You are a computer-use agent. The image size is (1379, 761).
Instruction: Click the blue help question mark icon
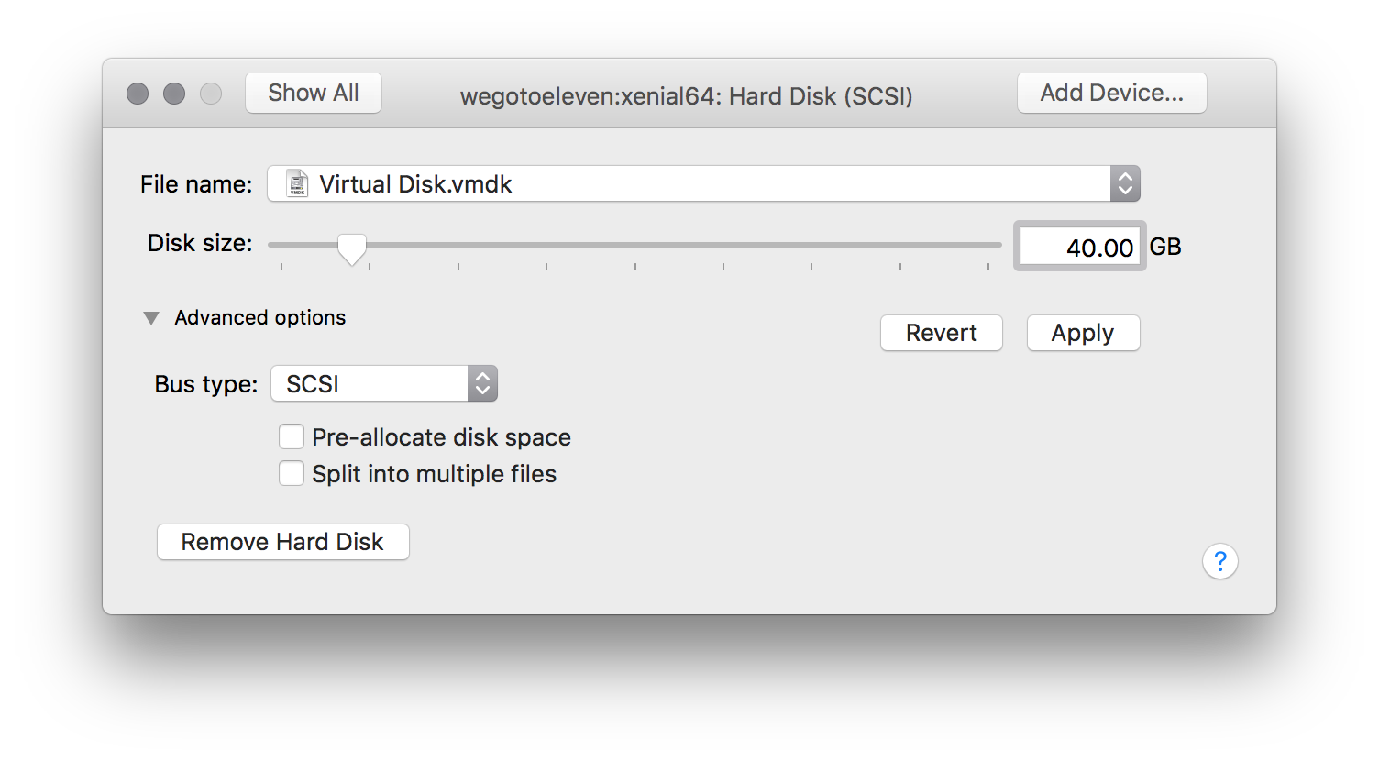[x=1219, y=561]
